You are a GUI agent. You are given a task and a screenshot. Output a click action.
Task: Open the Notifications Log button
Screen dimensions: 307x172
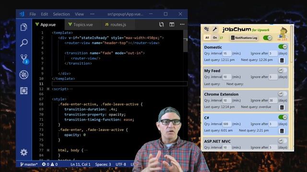(244, 38)
